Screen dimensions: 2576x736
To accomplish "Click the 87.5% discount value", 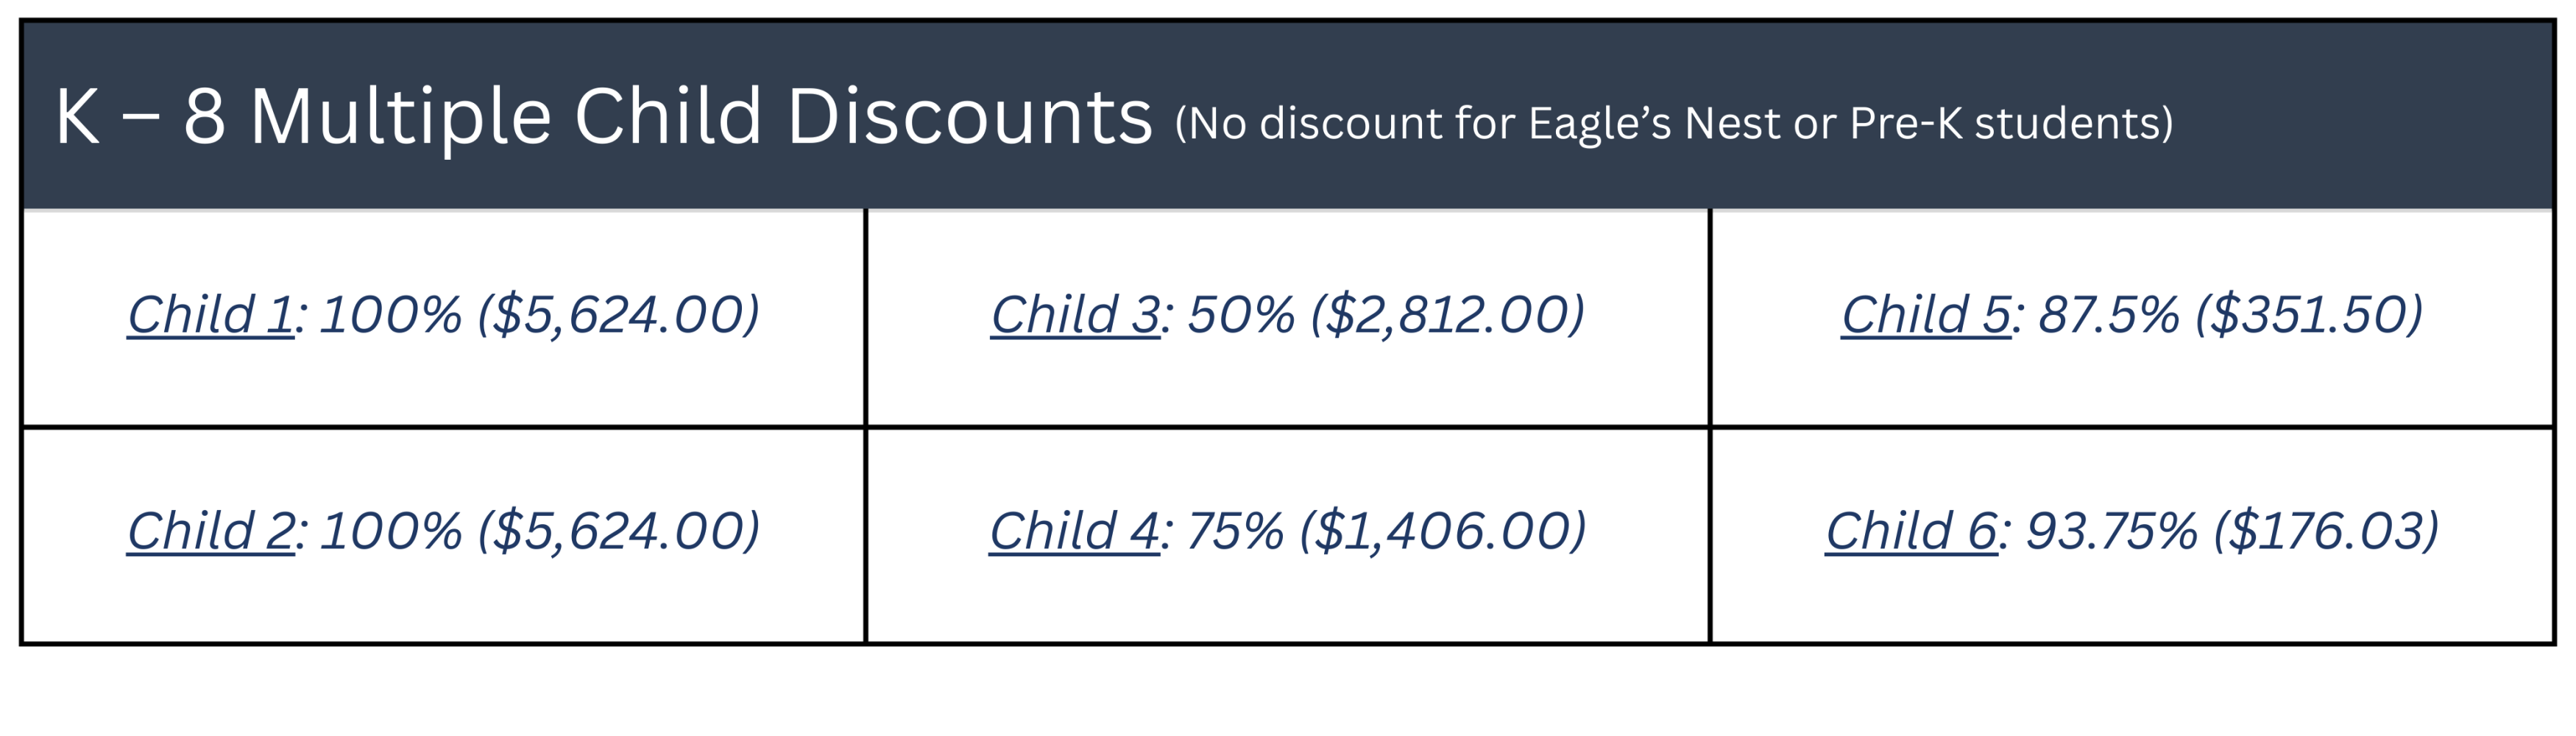I will 2108,315.
